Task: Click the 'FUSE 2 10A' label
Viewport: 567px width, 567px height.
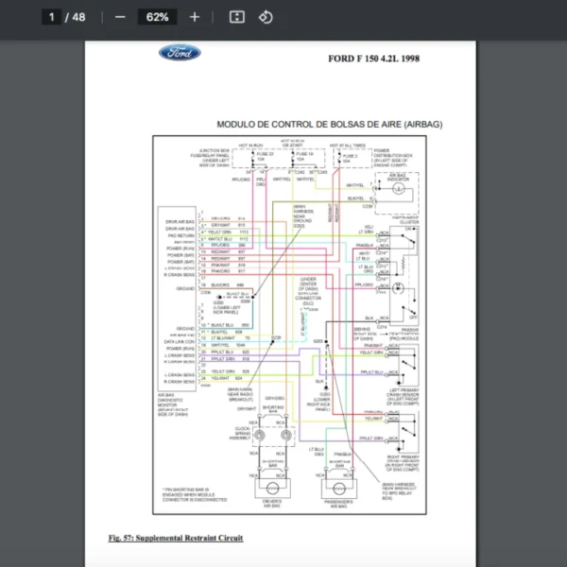Action: pos(350,159)
